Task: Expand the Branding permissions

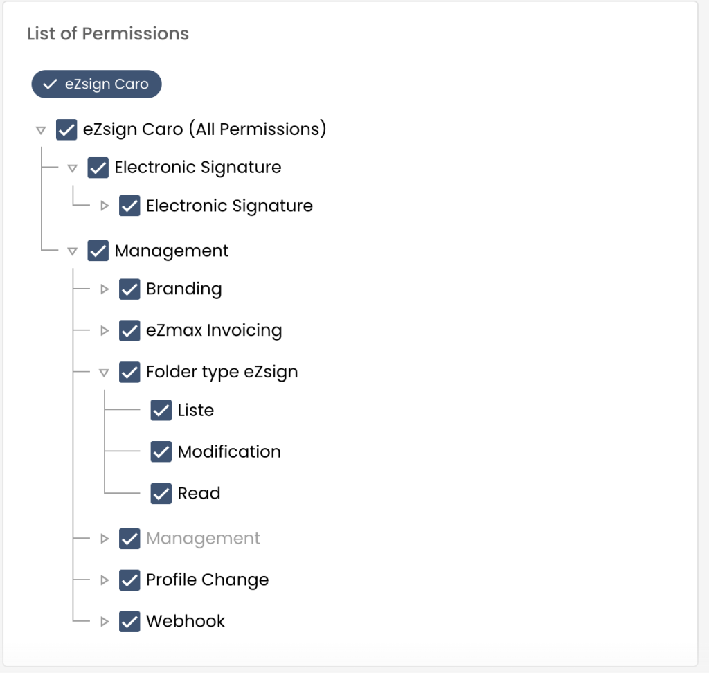Action: 105,289
